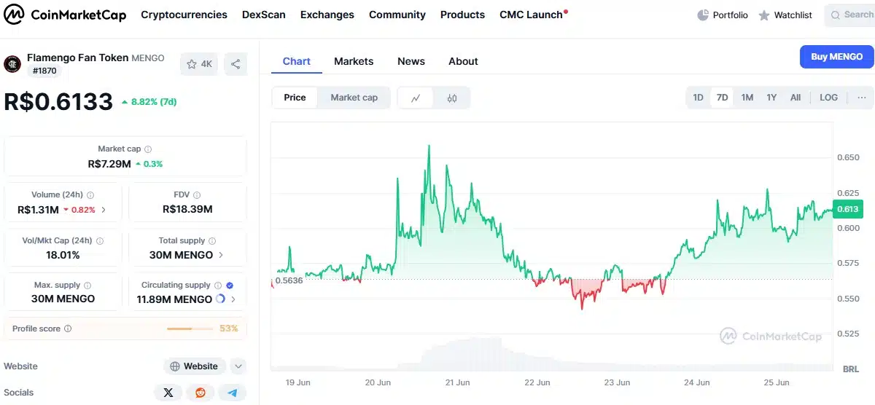Screen dimensions: 875x405
Task: Open the Telegram social link
Action: coord(233,393)
